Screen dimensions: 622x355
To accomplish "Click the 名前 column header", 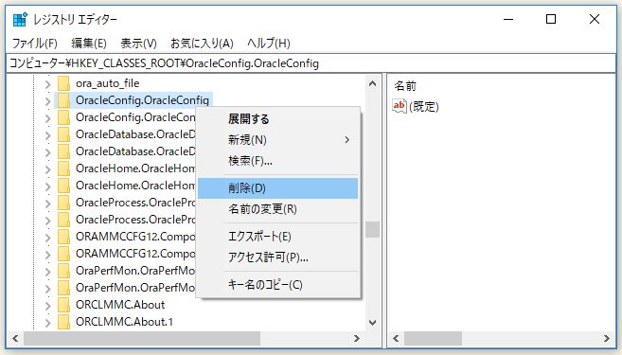I will (x=405, y=86).
